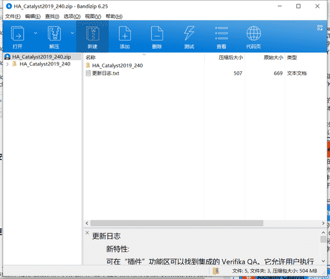Click the preview pane scroll down arrow
330x279 pixels.
[x=323, y=261]
